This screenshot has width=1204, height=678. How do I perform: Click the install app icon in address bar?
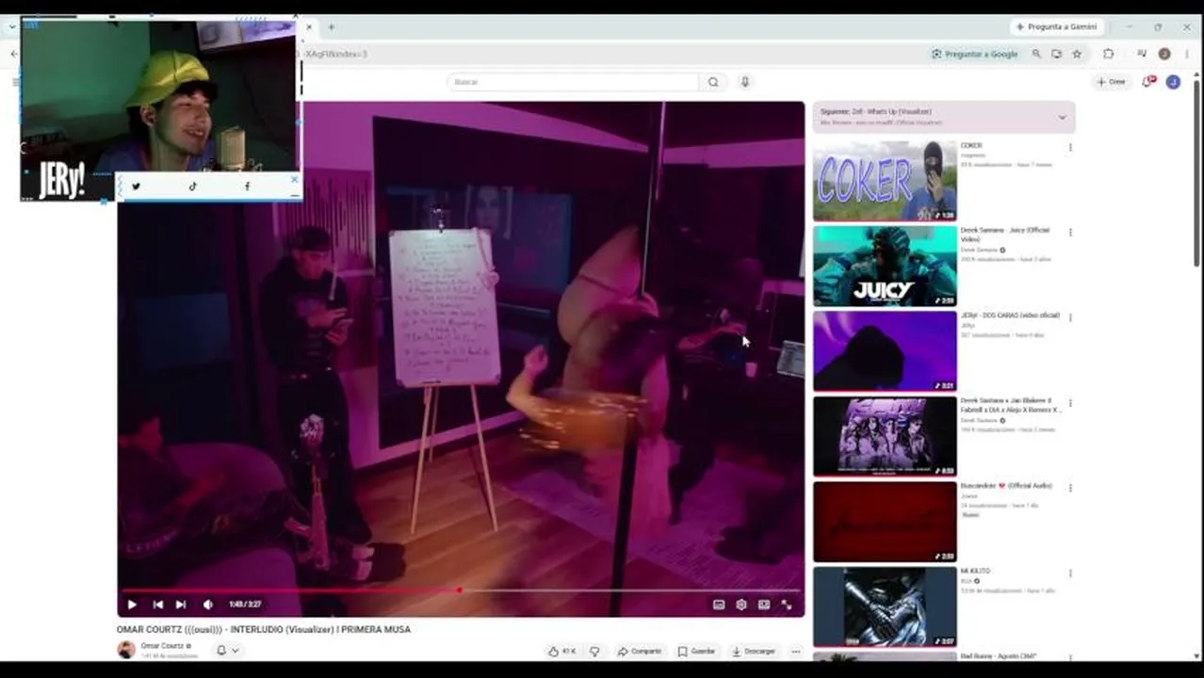(1056, 55)
